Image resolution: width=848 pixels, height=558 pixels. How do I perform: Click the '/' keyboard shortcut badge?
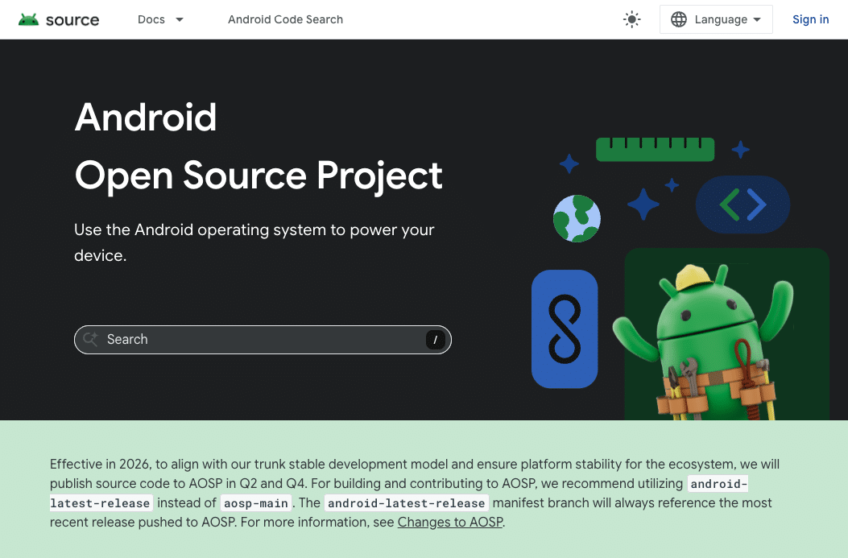tap(435, 339)
